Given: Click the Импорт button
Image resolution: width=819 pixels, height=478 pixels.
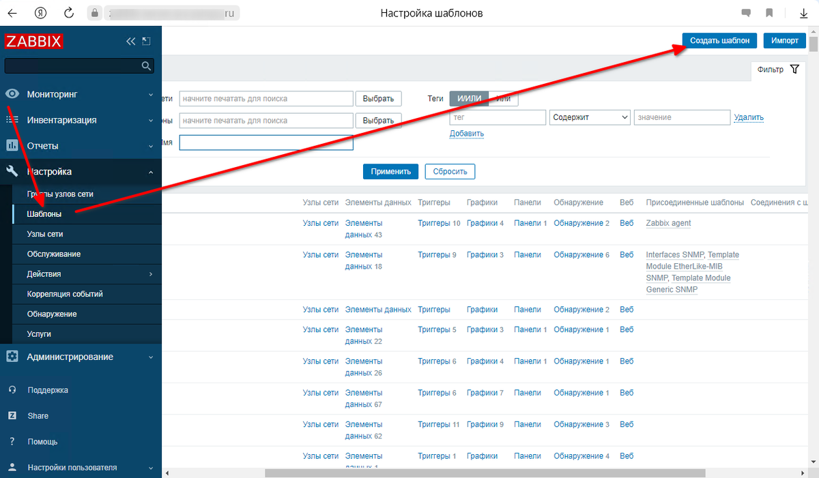Looking at the screenshot, I should [x=785, y=41].
